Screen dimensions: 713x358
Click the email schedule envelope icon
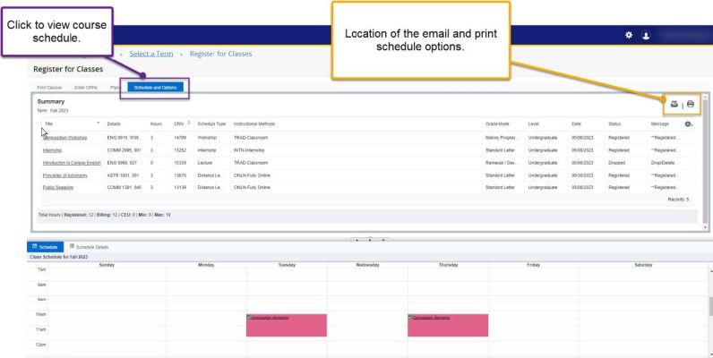coord(675,104)
